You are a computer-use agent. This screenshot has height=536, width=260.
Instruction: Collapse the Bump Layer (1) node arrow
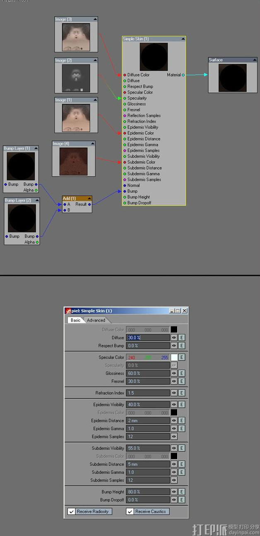[x=36, y=148]
